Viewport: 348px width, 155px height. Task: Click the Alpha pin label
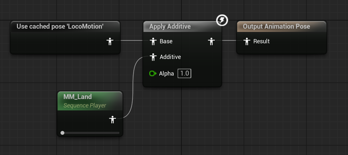pyautogui.click(x=167, y=74)
